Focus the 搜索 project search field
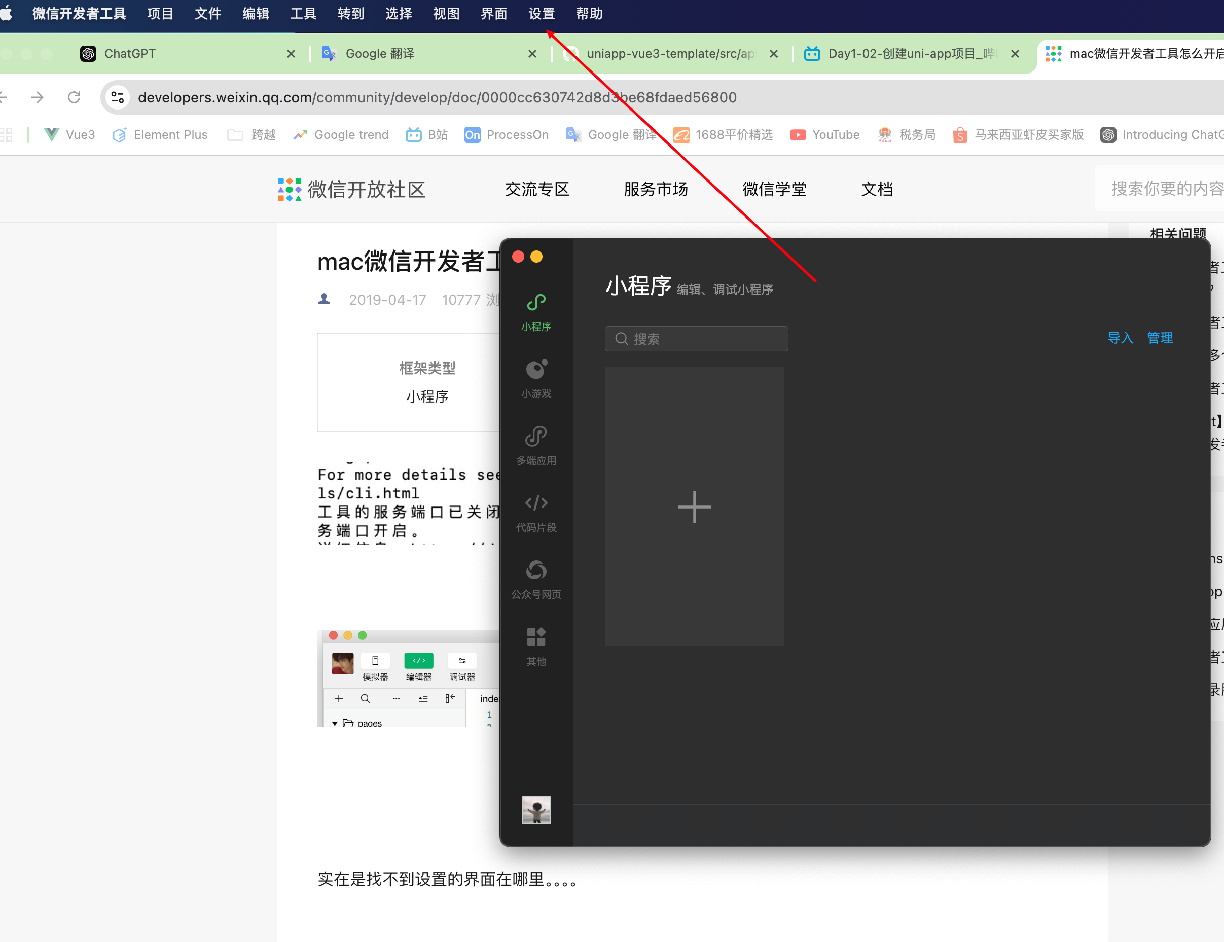This screenshot has height=942, width=1224. point(696,339)
